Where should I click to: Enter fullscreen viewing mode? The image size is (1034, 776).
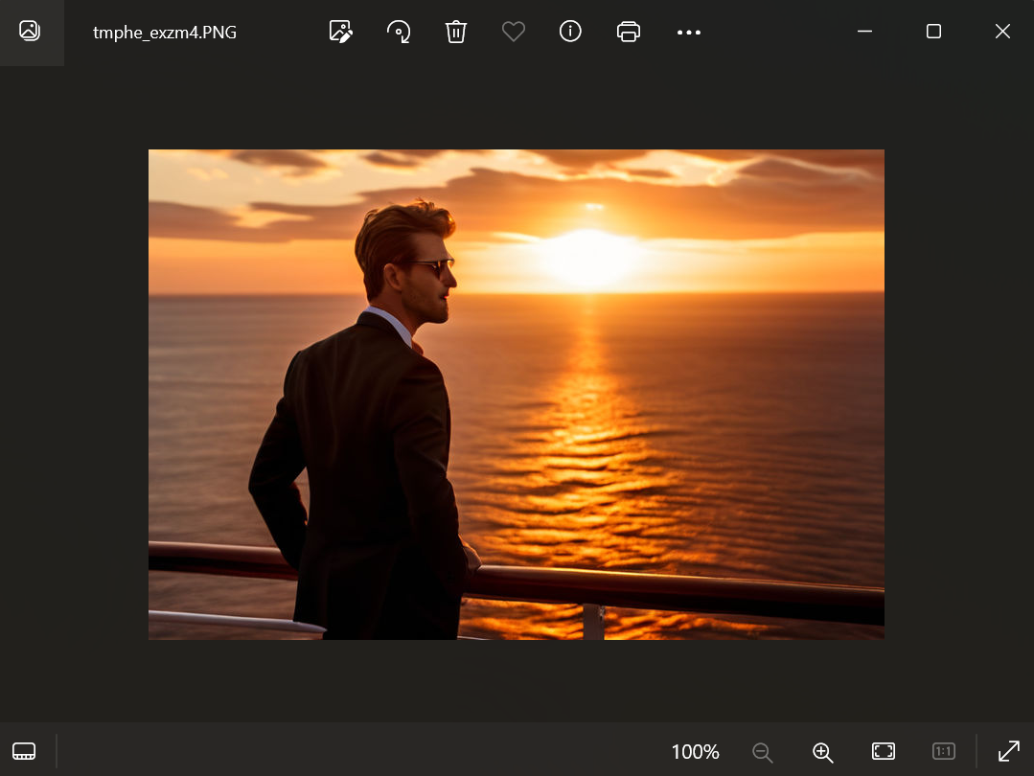pyautogui.click(x=1009, y=751)
